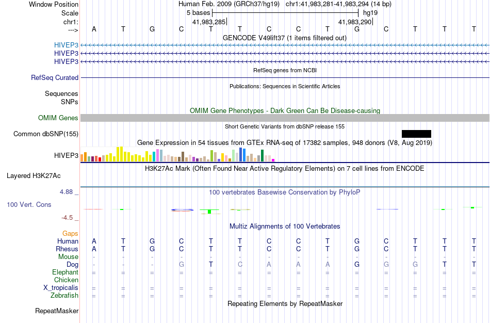490x323 pixels.
Task: Click the genome position chr1:41,983,281-41,983,294 text
Action: pos(338,4)
